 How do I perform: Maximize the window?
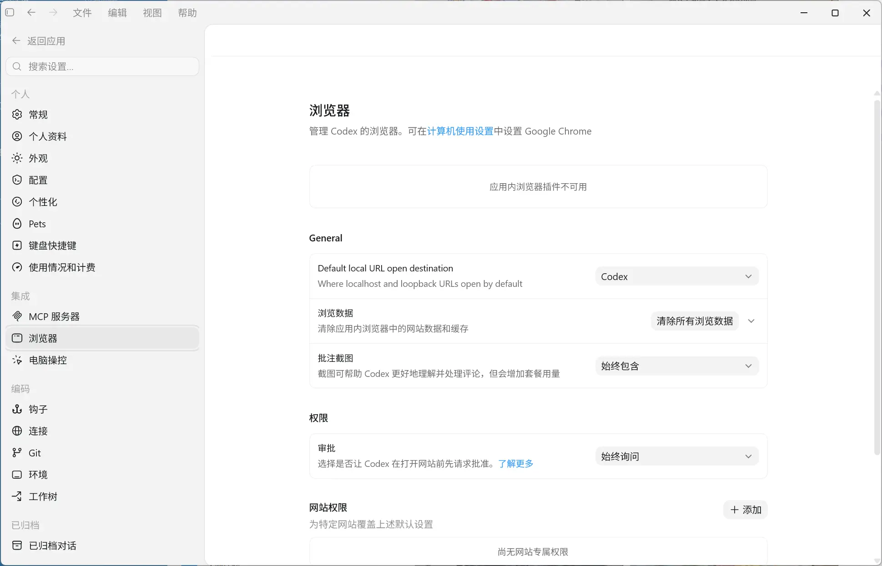[x=835, y=13]
